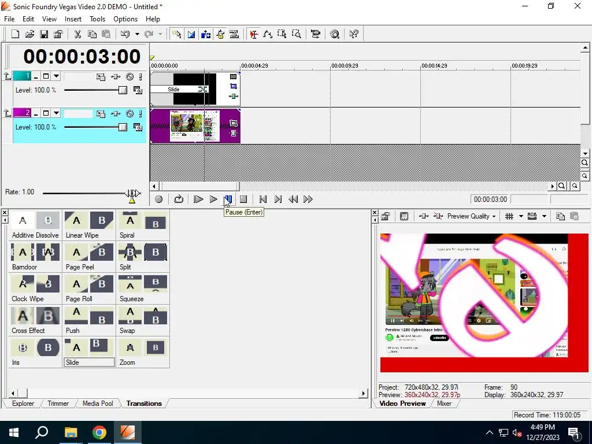Activate the What's This help pointer
The image size is (592, 444).
pyautogui.click(x=354, y=34)
